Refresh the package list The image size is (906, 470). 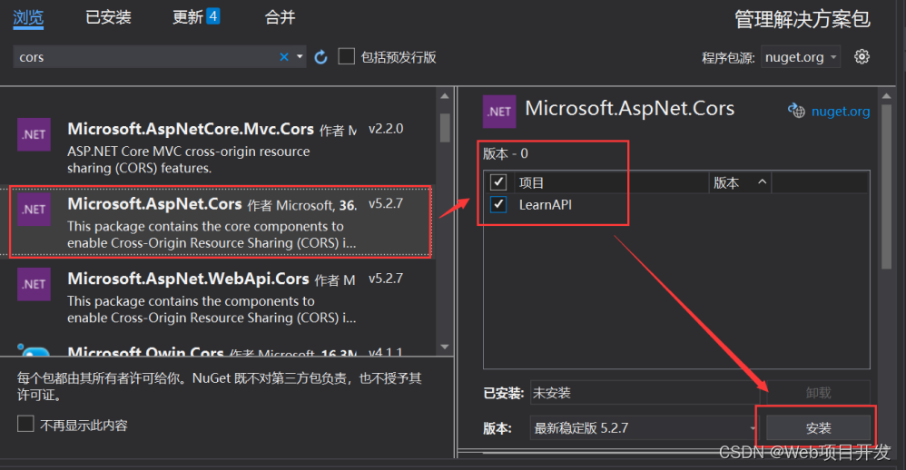pyautogui.click(x=320, y=56)
